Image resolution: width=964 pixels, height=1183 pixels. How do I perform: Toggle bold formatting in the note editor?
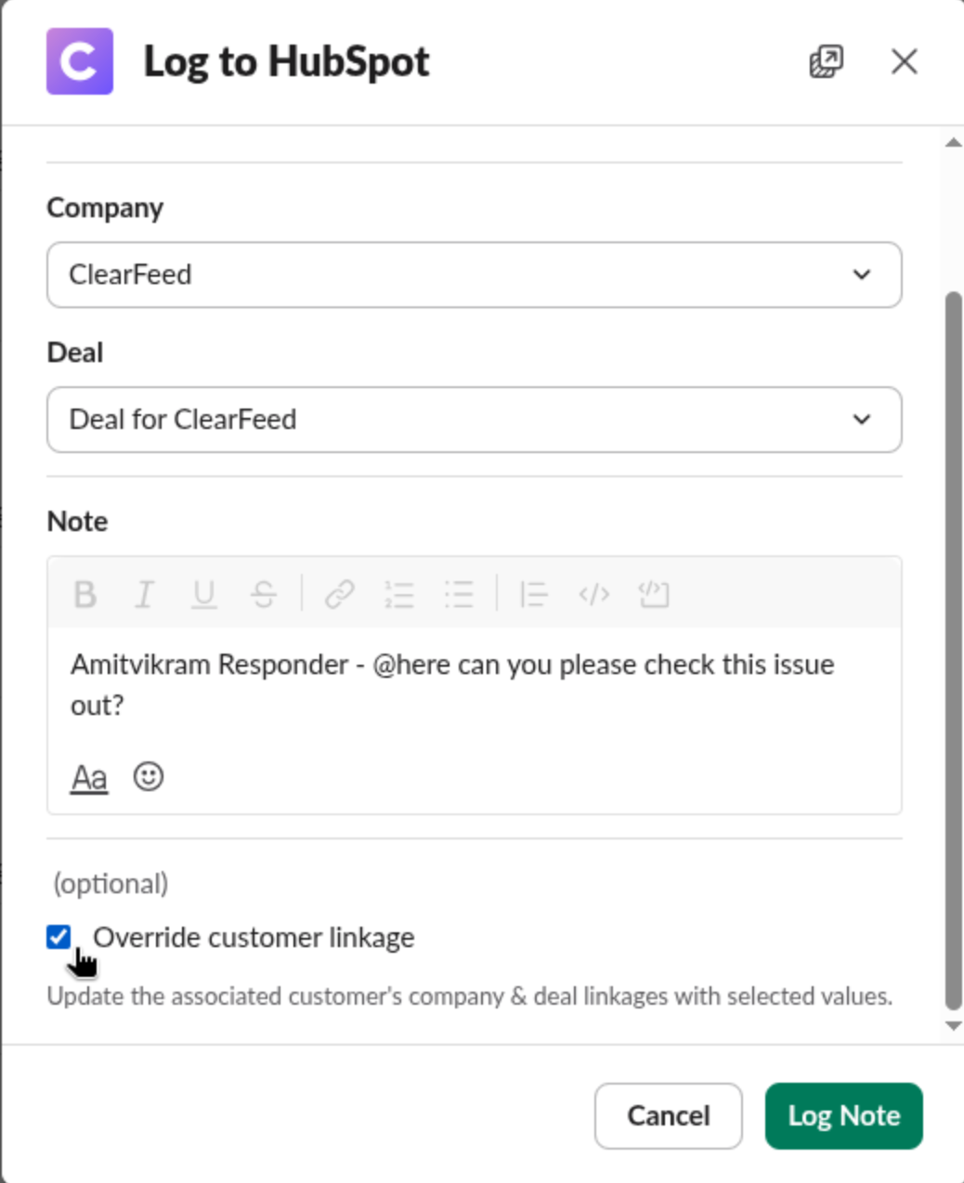pyautogui.click(x=85, y=594)
